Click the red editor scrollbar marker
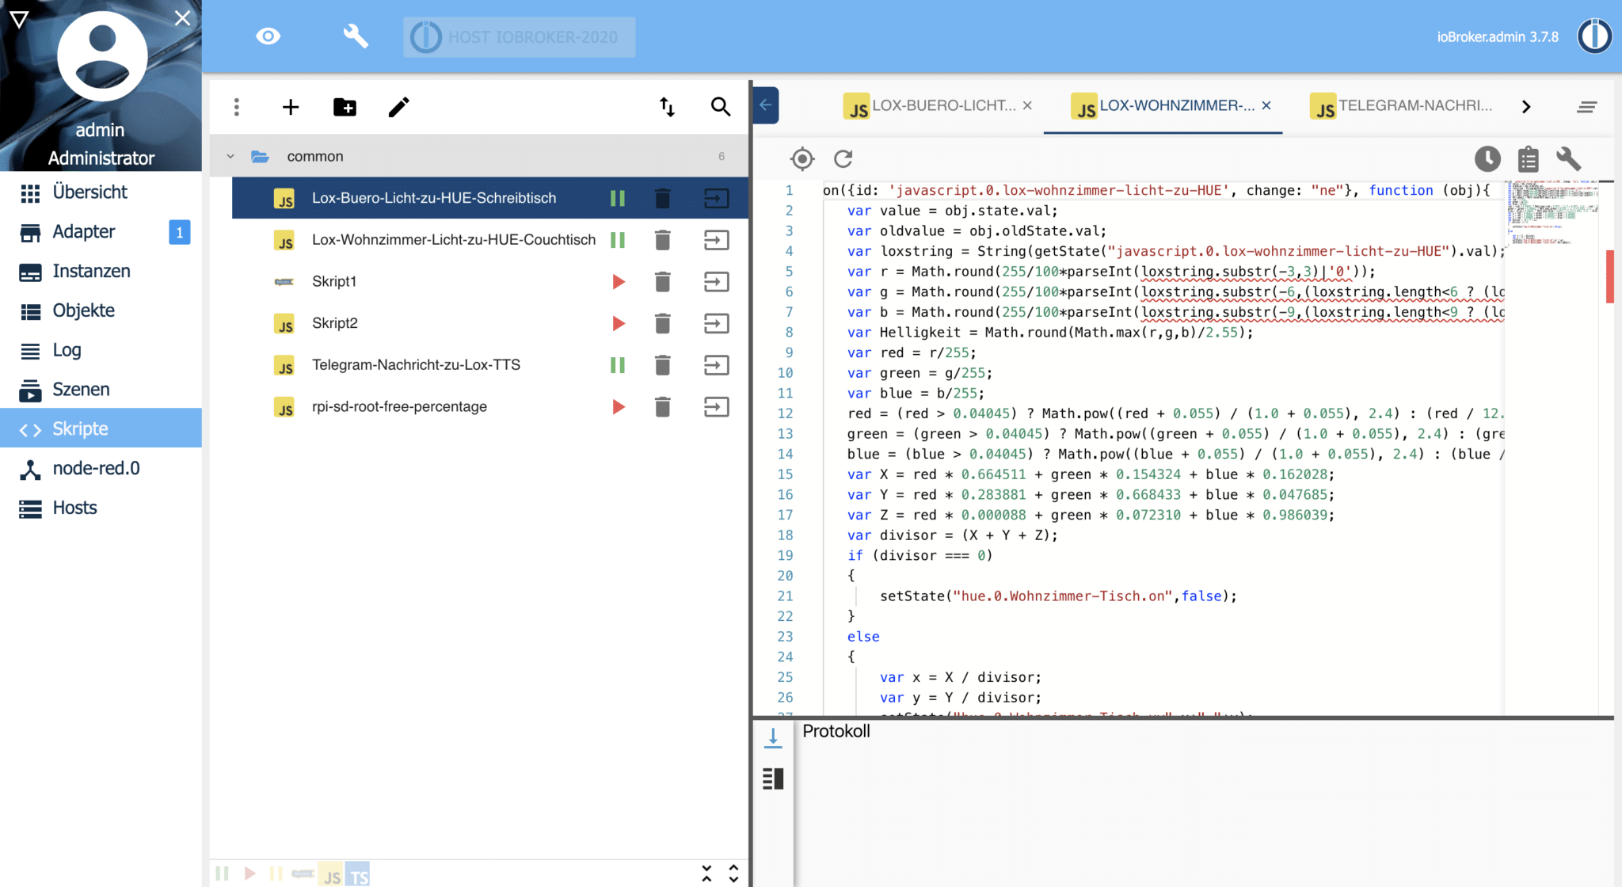 pos(1609,276)
